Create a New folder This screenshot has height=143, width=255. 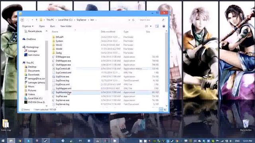(66, 26)
